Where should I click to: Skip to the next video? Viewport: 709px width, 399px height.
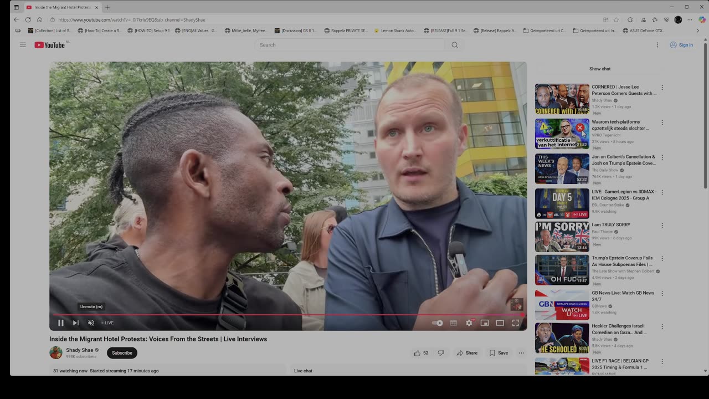(76, 323)
